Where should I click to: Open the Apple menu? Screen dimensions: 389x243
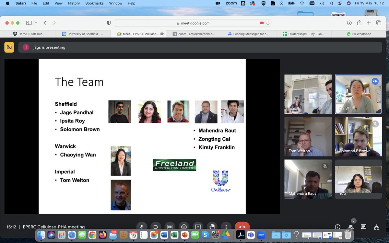point(7,3)
